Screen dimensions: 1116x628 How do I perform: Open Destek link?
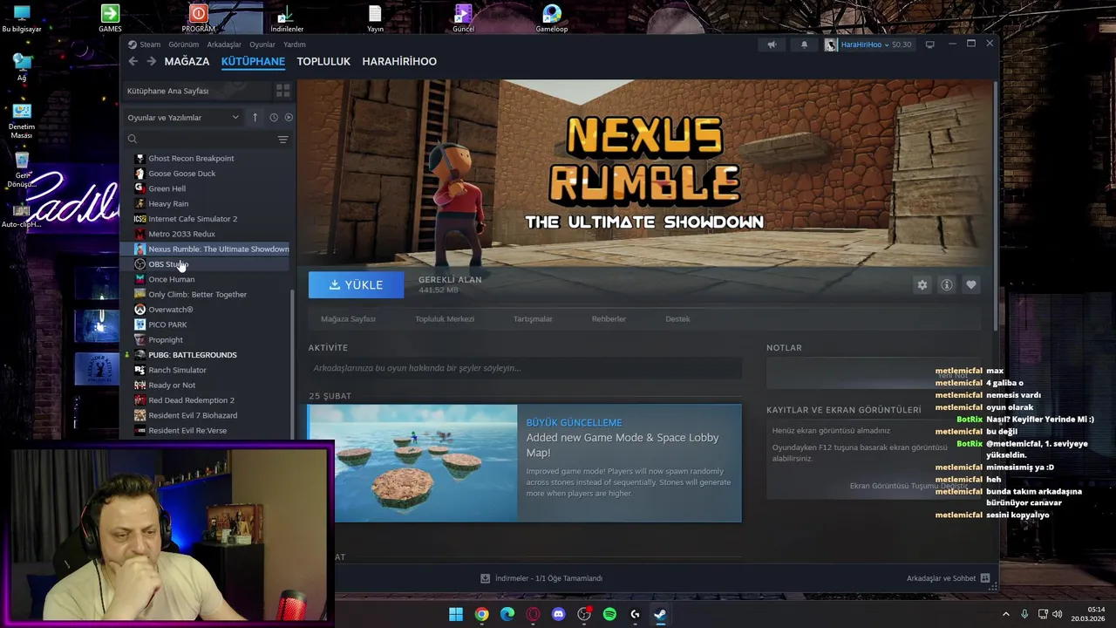[677, 319]
